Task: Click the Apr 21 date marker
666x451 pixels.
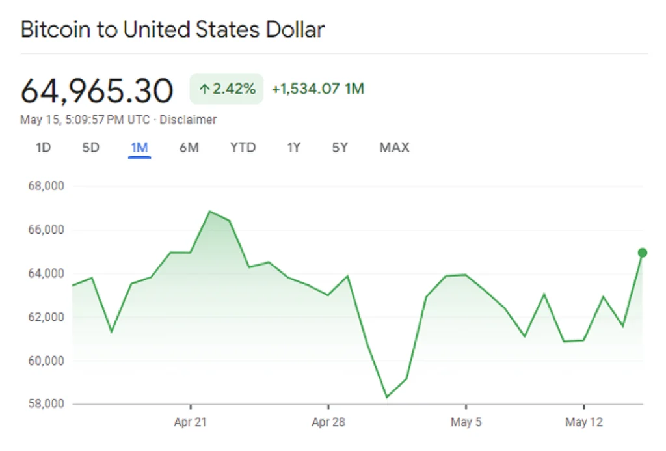Action: tap(191, 423)
